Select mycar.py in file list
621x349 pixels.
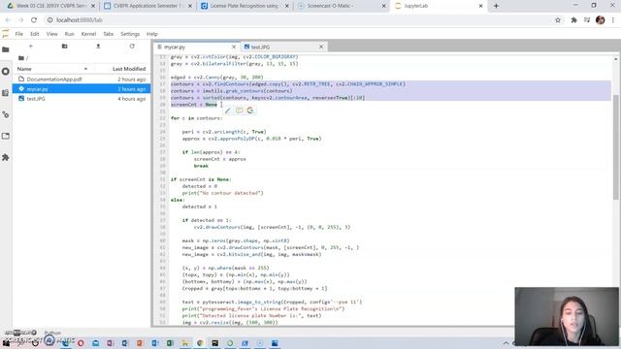[x=82, y=89]
